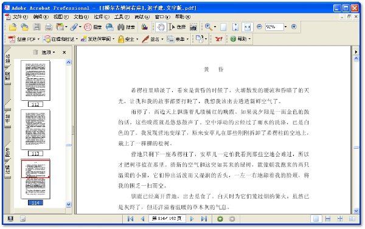Open thumbnails panel Options dropdown
This screenshot has width=365, height=229.
(x=48, y=52)
